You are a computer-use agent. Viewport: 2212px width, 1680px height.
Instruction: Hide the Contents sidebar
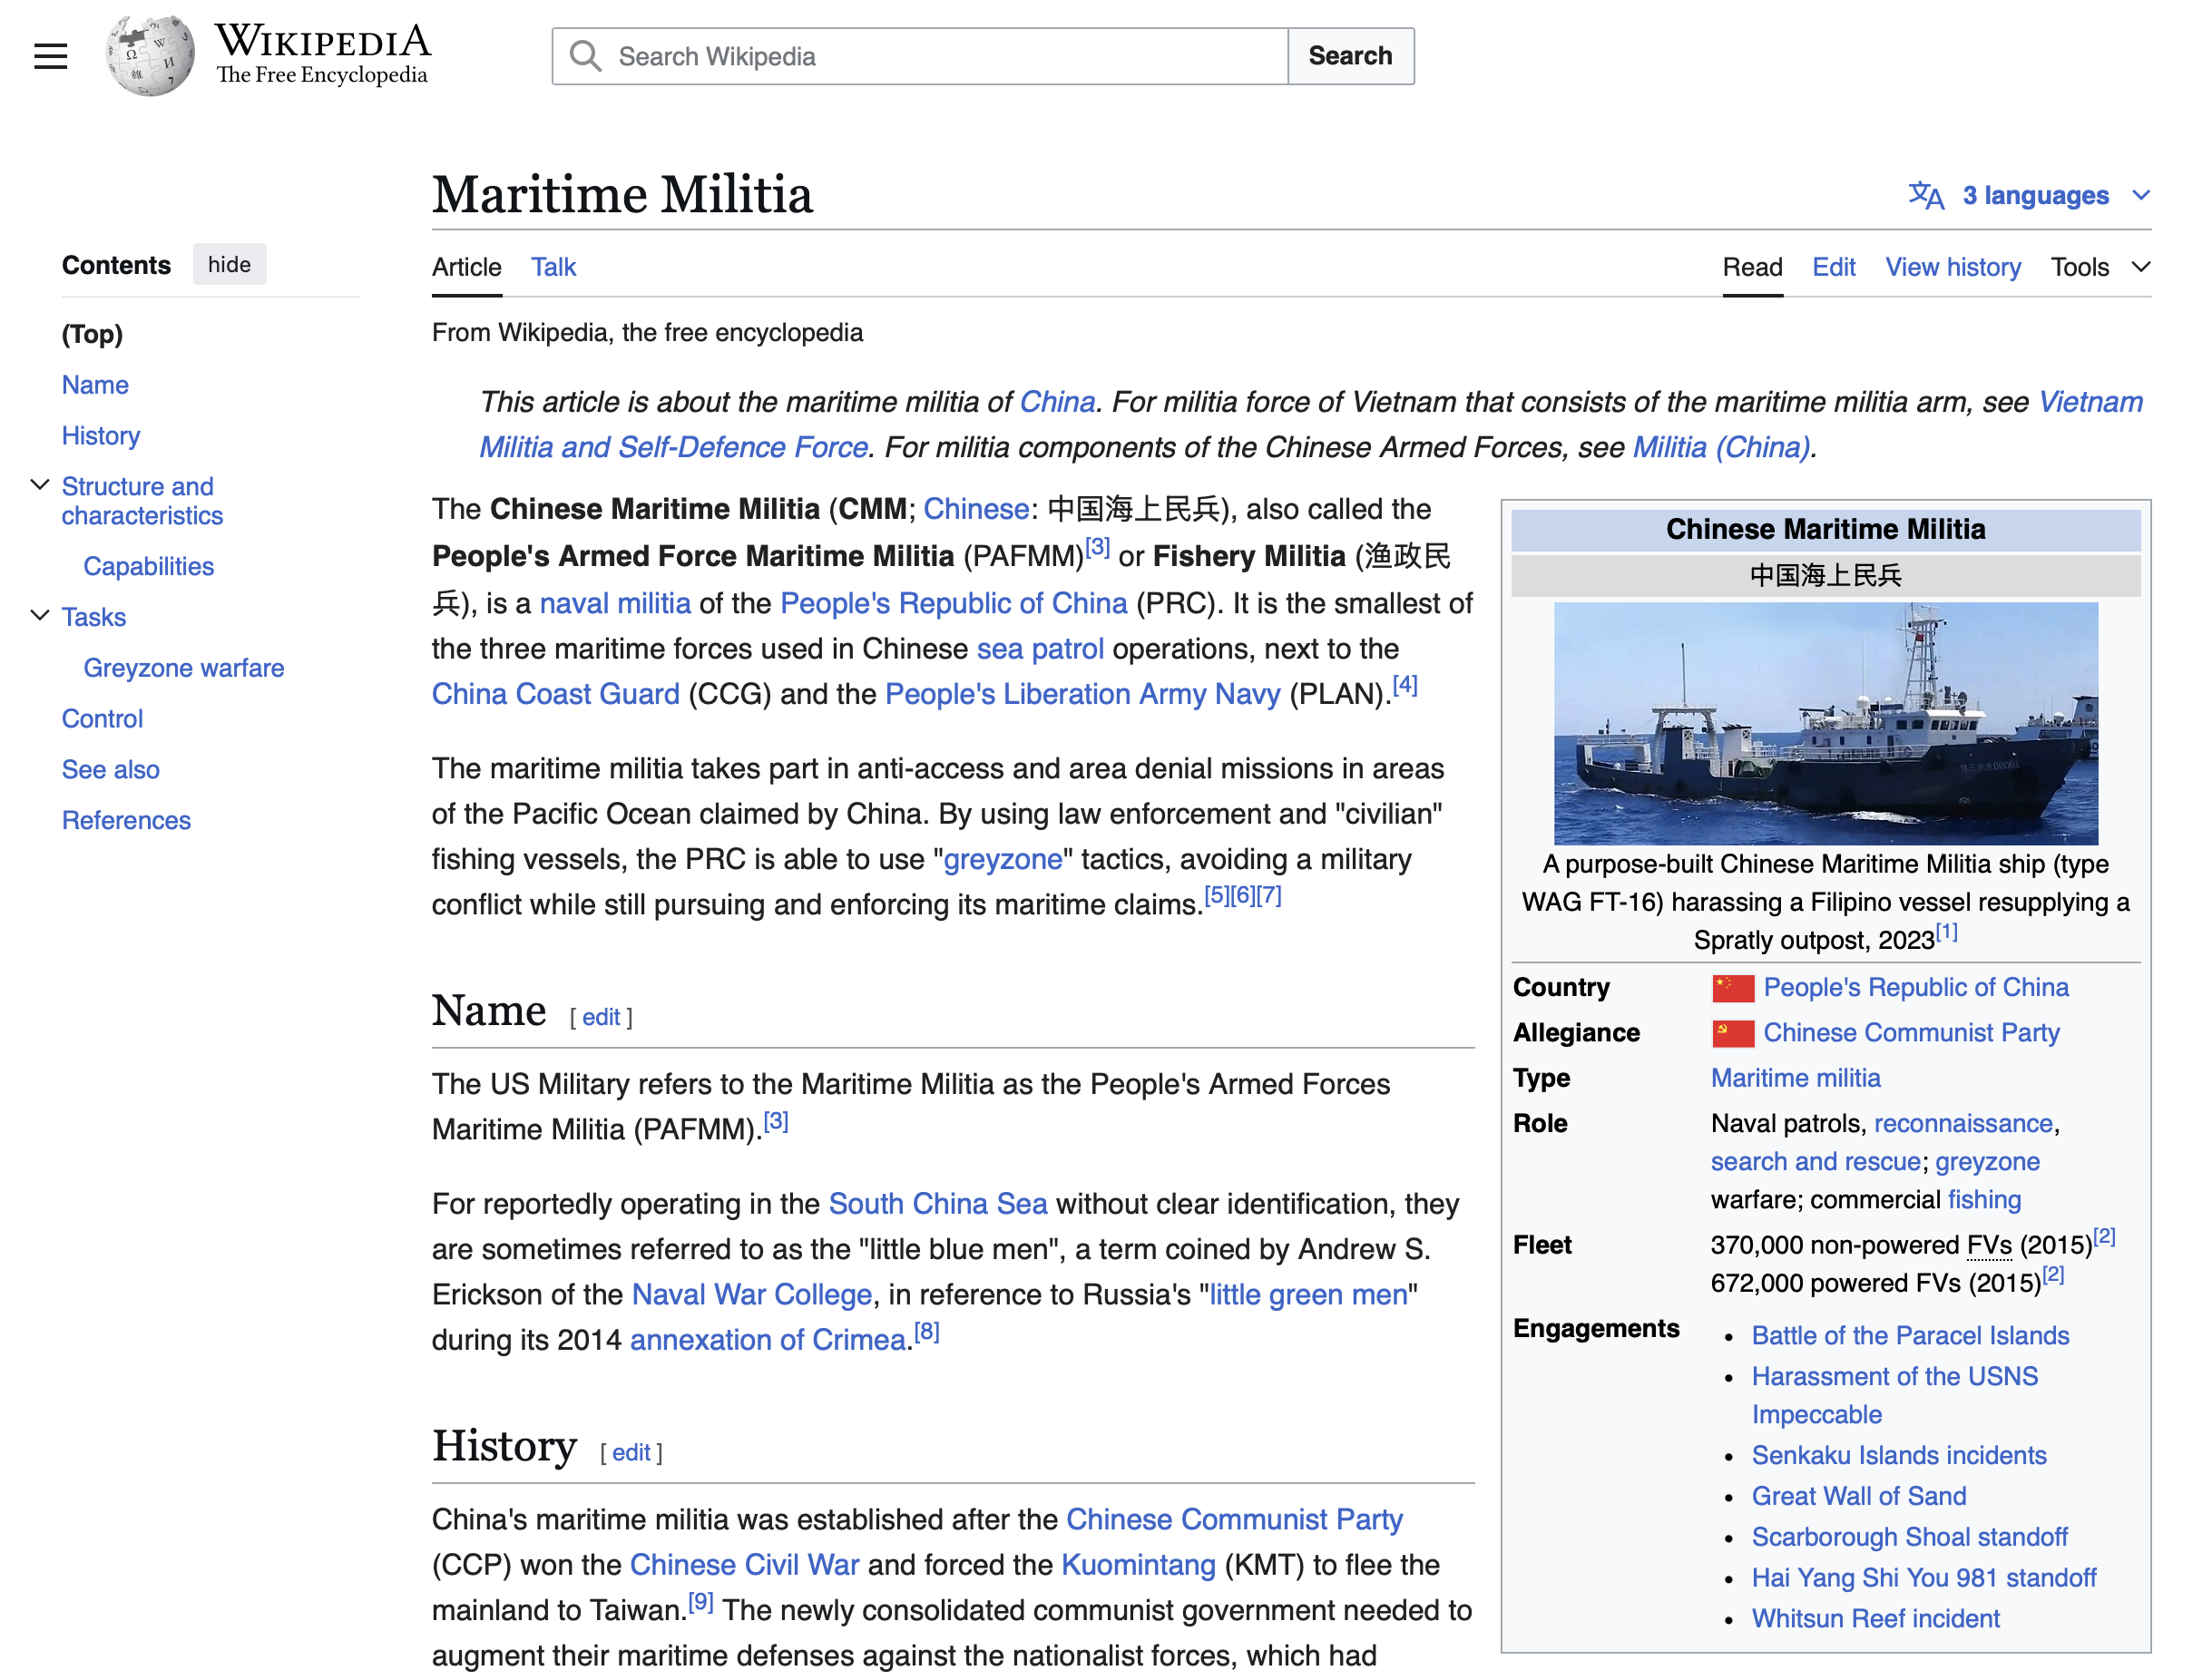pos(229,264)
